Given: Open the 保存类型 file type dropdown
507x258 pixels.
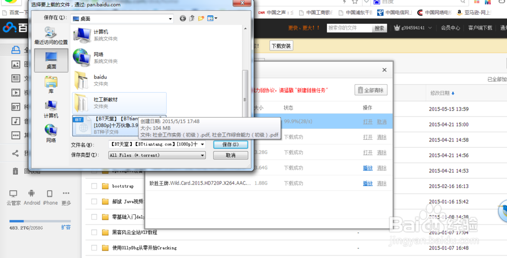Looking at the screenshot, I should [x=202, y=156].
